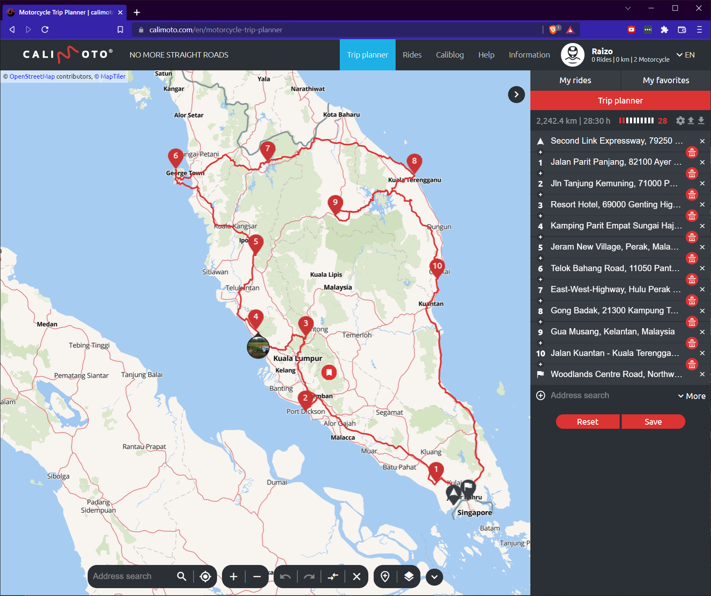Remove Resort Hotel Genting waypoint

[x=702, y=204]
